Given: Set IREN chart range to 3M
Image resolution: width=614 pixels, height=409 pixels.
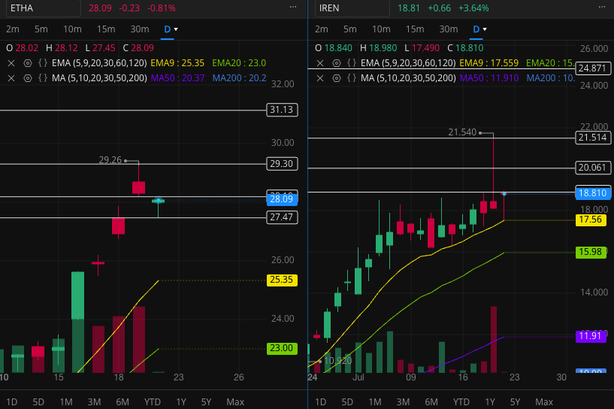Looking at the screenshot, I should tap(404, 402).
